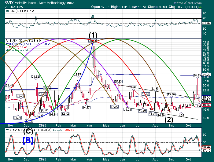Click the 18.60 current price tag on axis
Image resolution: width=214 pixels, height=162 pixels.
[x=207, y=100]
